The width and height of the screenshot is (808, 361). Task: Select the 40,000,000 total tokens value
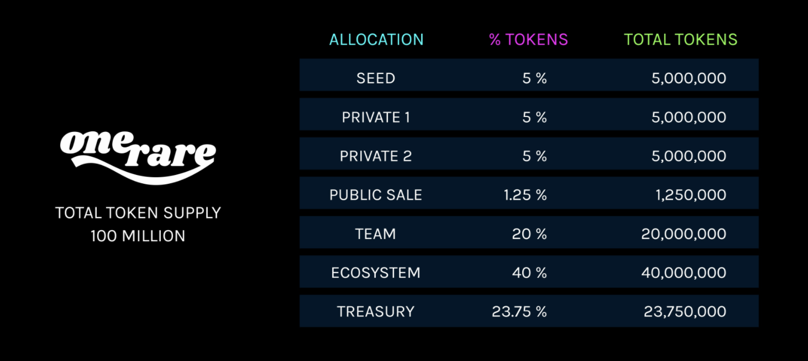[x=684, y=273]
